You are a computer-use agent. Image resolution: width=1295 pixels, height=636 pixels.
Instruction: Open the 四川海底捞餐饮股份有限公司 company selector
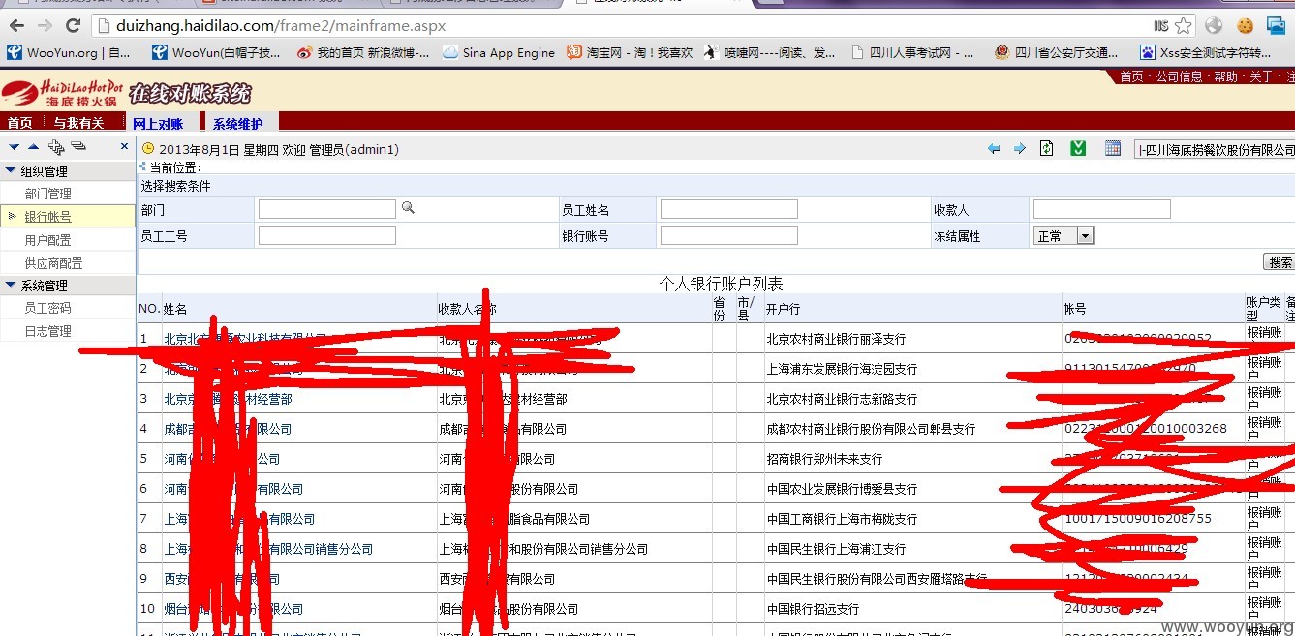click(x=1215, y=150)
